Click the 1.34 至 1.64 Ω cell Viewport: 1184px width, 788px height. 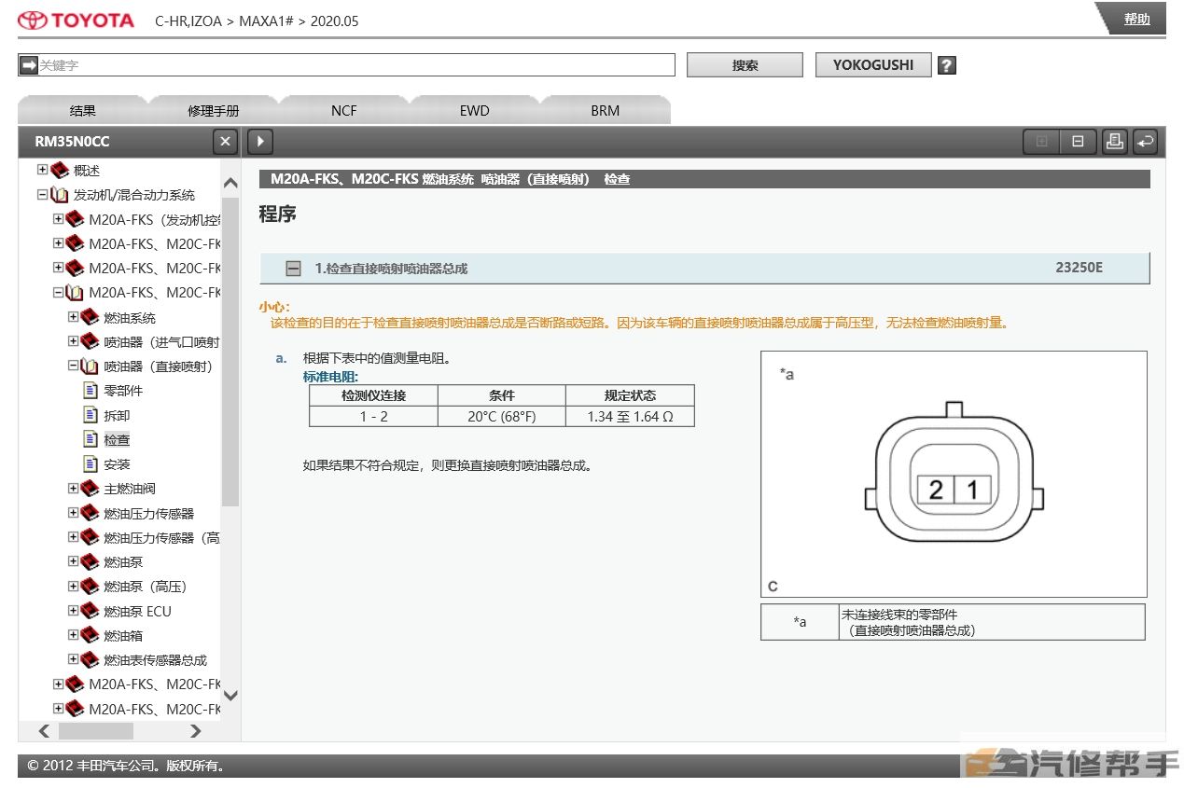[630, 416]
